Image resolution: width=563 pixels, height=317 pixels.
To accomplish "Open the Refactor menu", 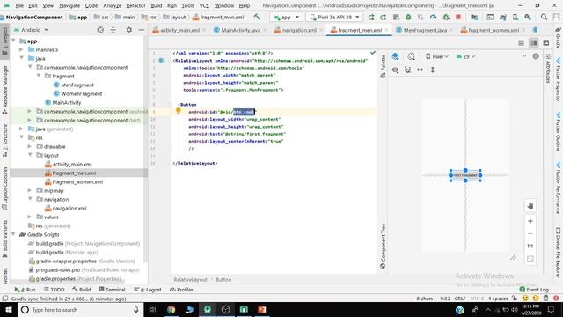I will coord(135,5).
